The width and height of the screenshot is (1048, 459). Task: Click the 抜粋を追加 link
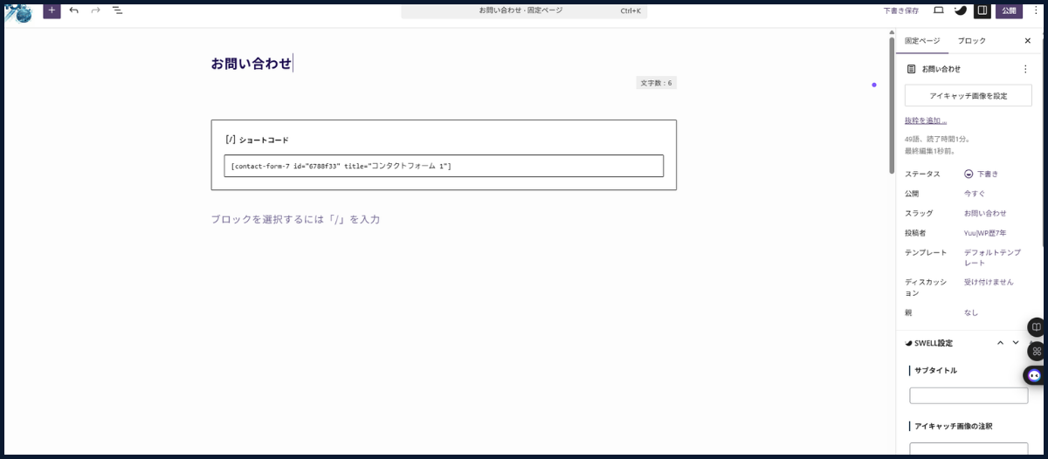click(926, 120)
